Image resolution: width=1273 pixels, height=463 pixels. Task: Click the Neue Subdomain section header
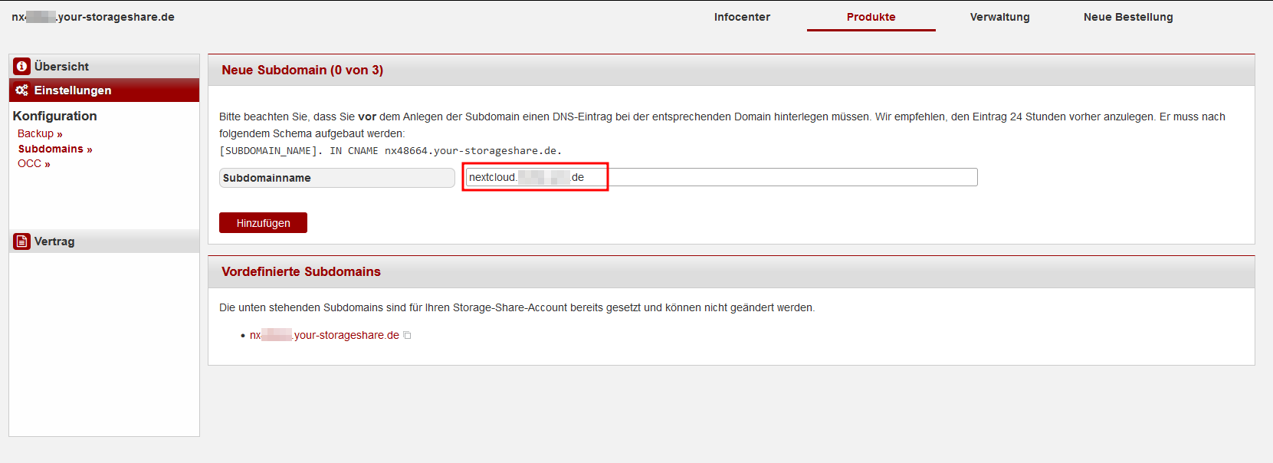point(302,71)
